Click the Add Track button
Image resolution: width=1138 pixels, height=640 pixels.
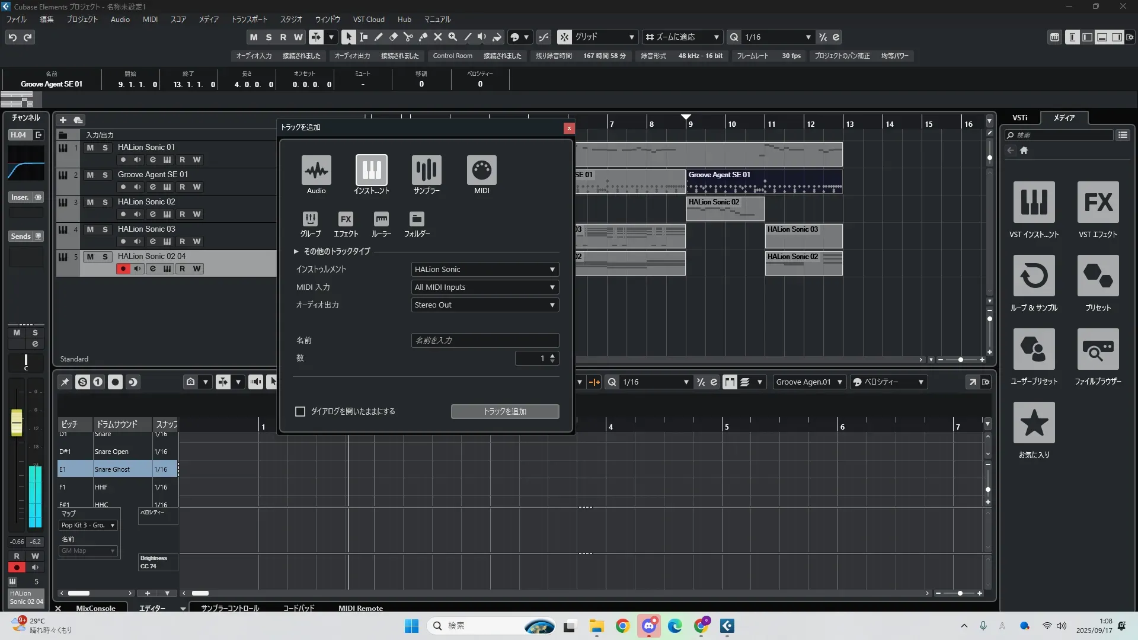504,411
